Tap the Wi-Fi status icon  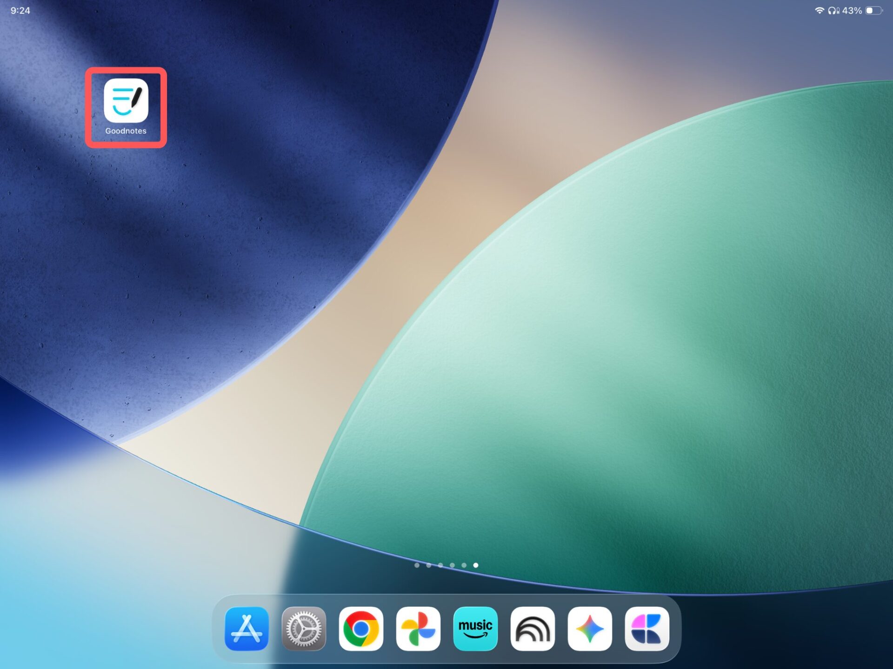point(820,10)
